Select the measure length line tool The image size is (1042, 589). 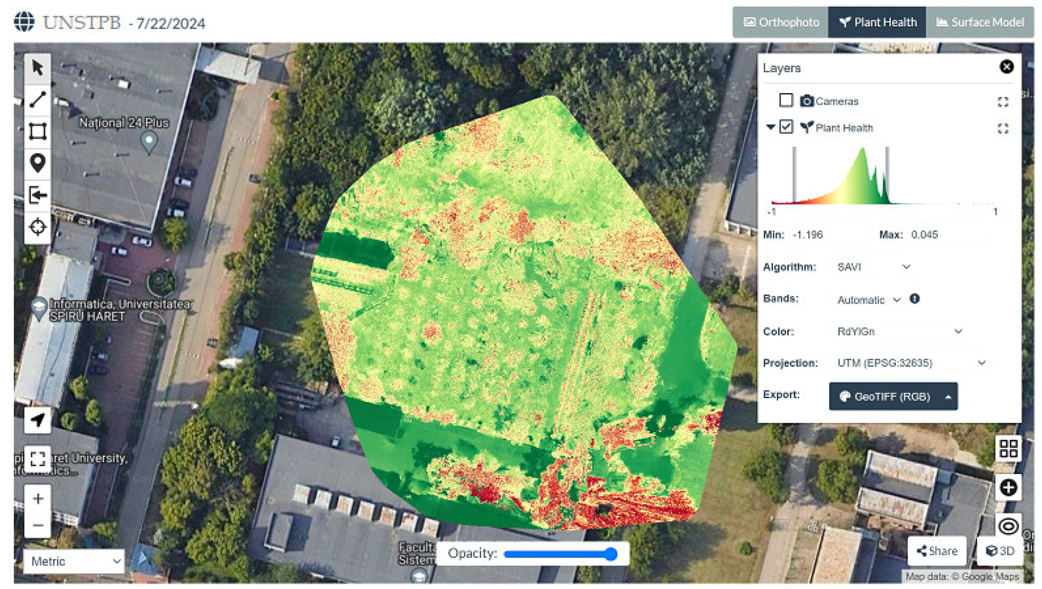point(38,99)
